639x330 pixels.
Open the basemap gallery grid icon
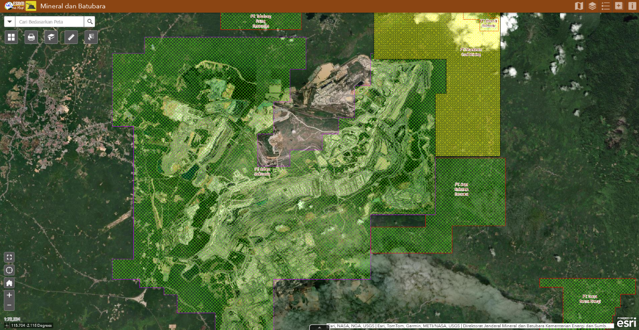coord(11,37)
